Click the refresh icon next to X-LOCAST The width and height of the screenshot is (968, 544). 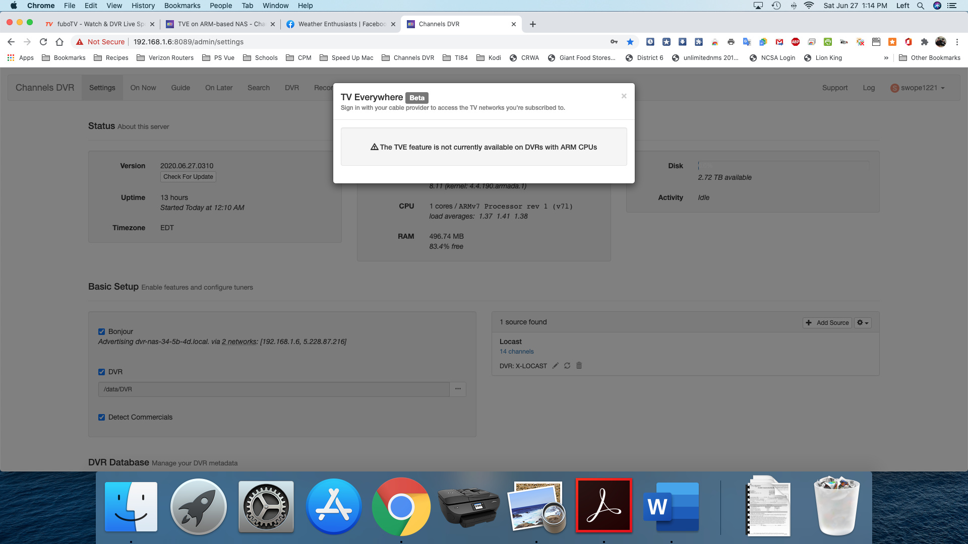tap(567, 366)
